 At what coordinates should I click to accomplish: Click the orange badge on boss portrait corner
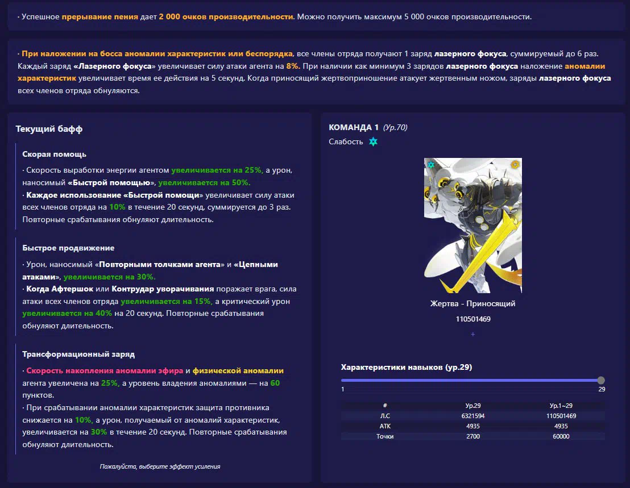coord(515,165)
